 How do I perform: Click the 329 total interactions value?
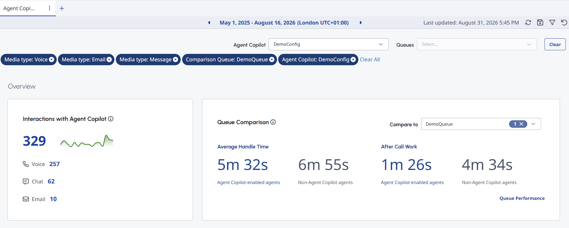(x=35, y=141)
